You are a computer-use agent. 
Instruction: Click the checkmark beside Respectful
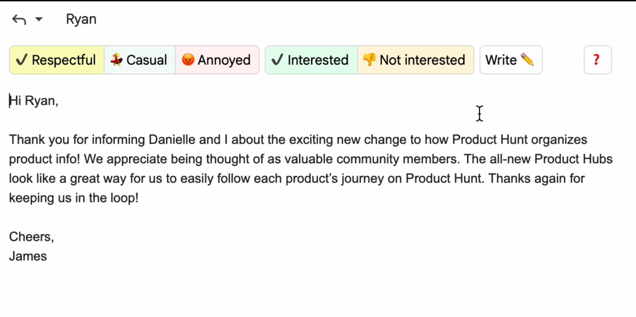[x=22, y=60]
